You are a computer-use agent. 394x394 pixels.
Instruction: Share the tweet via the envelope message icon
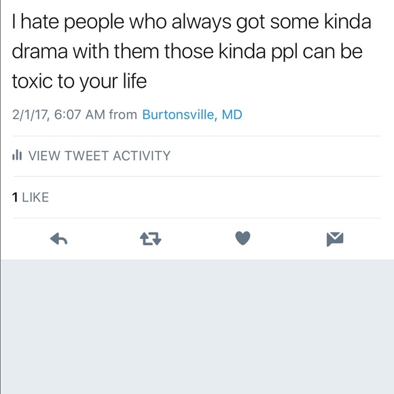(335, 239)
